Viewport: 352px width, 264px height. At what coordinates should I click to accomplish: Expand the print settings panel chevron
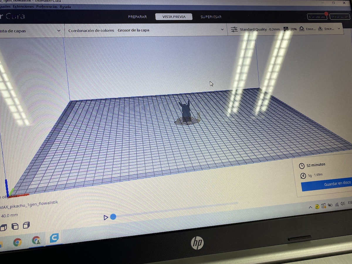pos(339,29)
